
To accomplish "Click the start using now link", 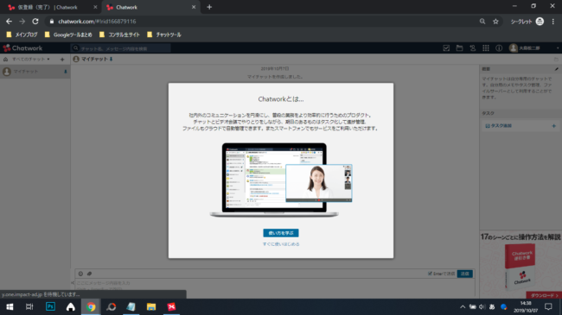I will (281, 244).
